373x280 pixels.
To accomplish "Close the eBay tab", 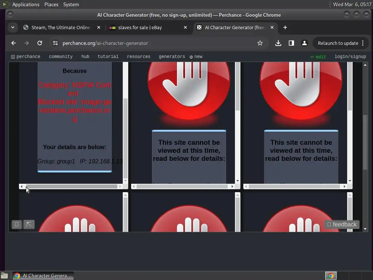I will [185, 28].
